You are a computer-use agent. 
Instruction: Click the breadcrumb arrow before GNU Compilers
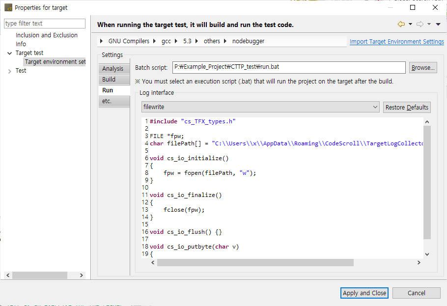[102, 41]
